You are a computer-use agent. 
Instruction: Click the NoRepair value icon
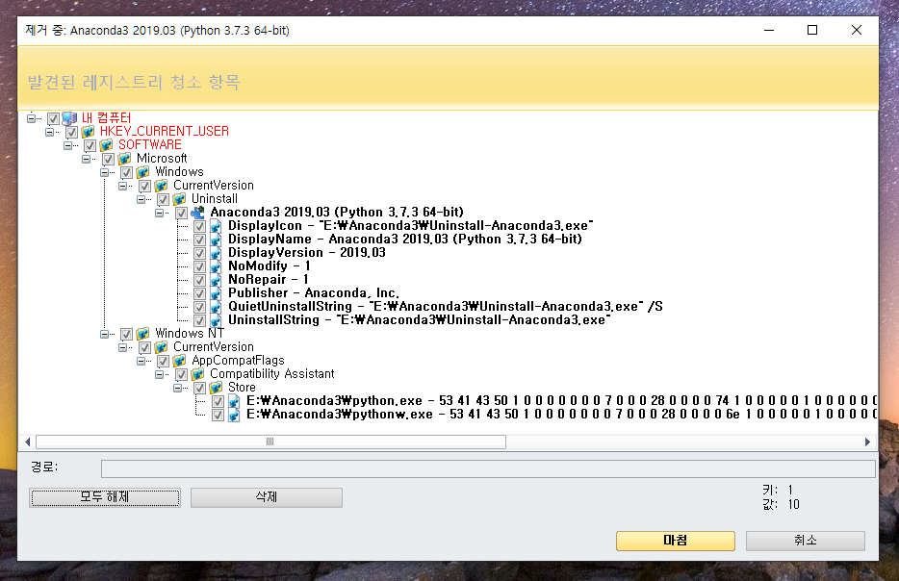[217, 280]
